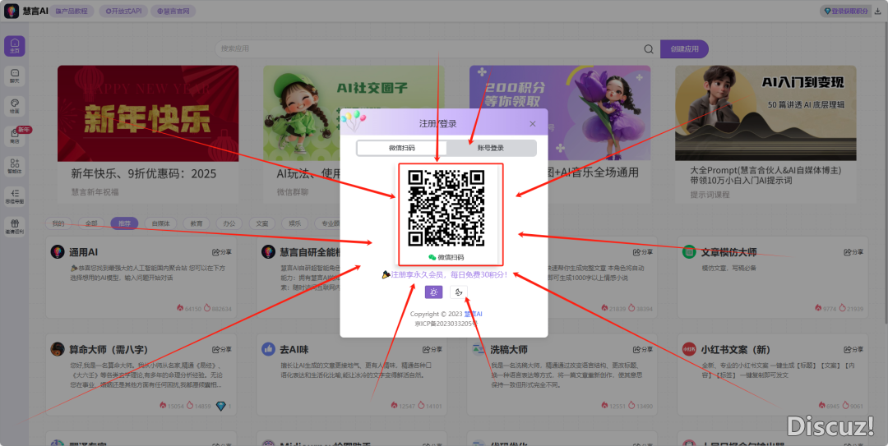Click the 小红书文案 red icon

[x=689, y=349]
